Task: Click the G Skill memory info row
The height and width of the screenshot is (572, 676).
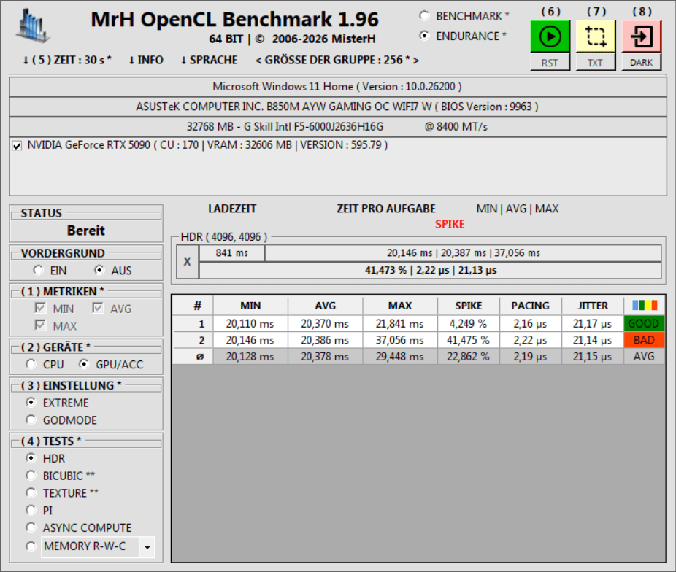Action: [338, 127]
